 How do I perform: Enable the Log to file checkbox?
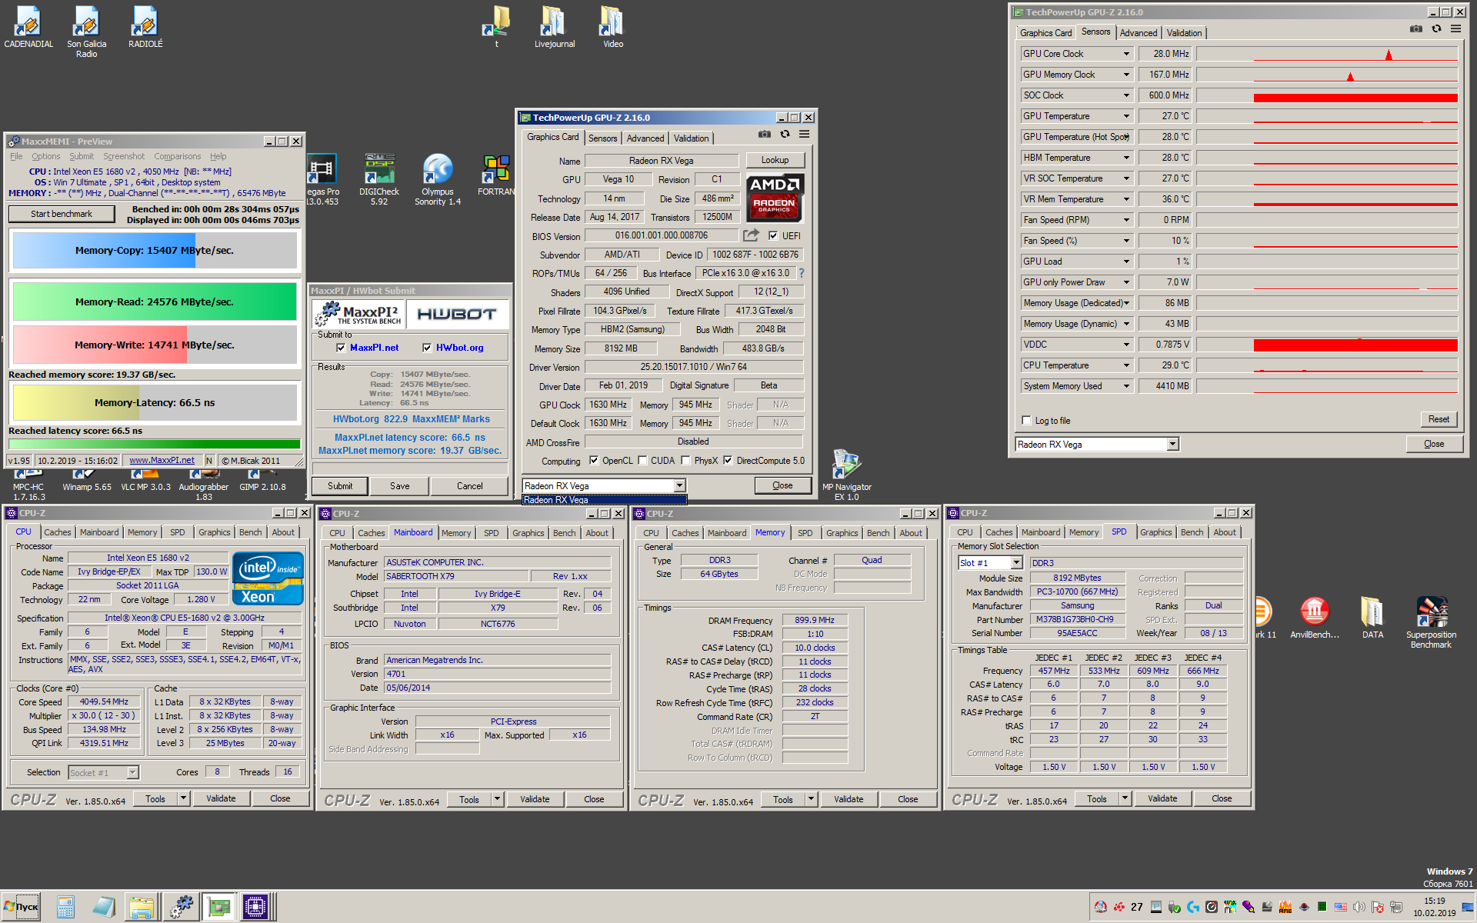[1026, 420]
